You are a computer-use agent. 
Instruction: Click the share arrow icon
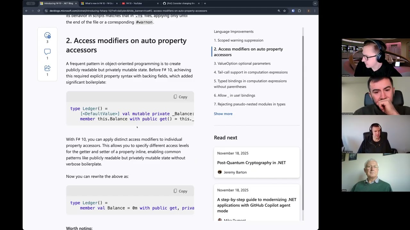point(47,68)
